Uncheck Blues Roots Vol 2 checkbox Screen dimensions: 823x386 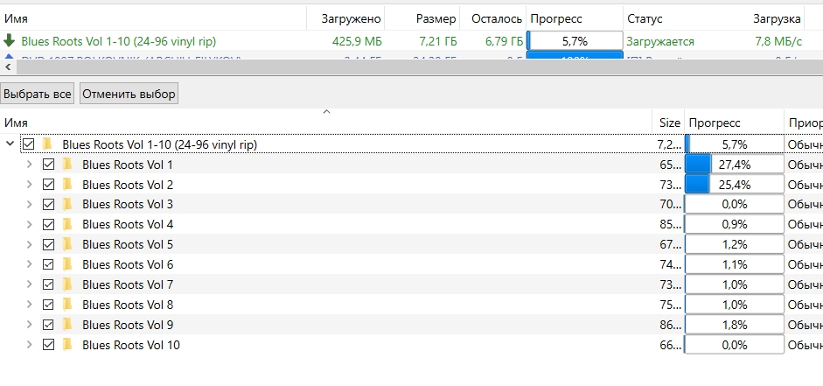[48, 185]
